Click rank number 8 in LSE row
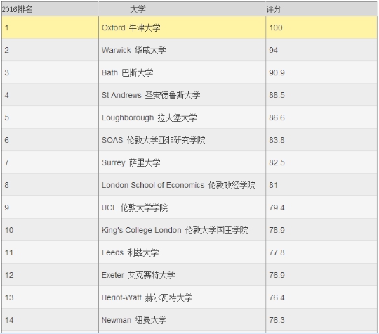The width and height of the screenshot is (379, 334). 7,185
